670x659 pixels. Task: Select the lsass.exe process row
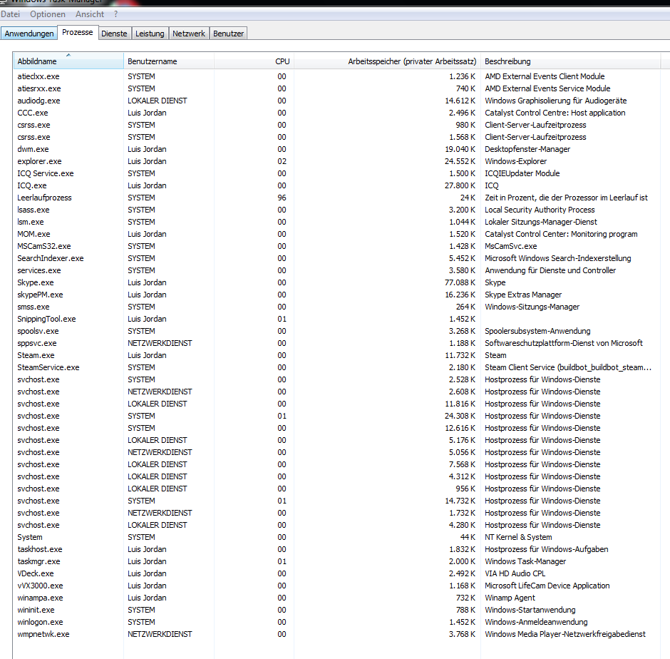(x=336, y=210)
